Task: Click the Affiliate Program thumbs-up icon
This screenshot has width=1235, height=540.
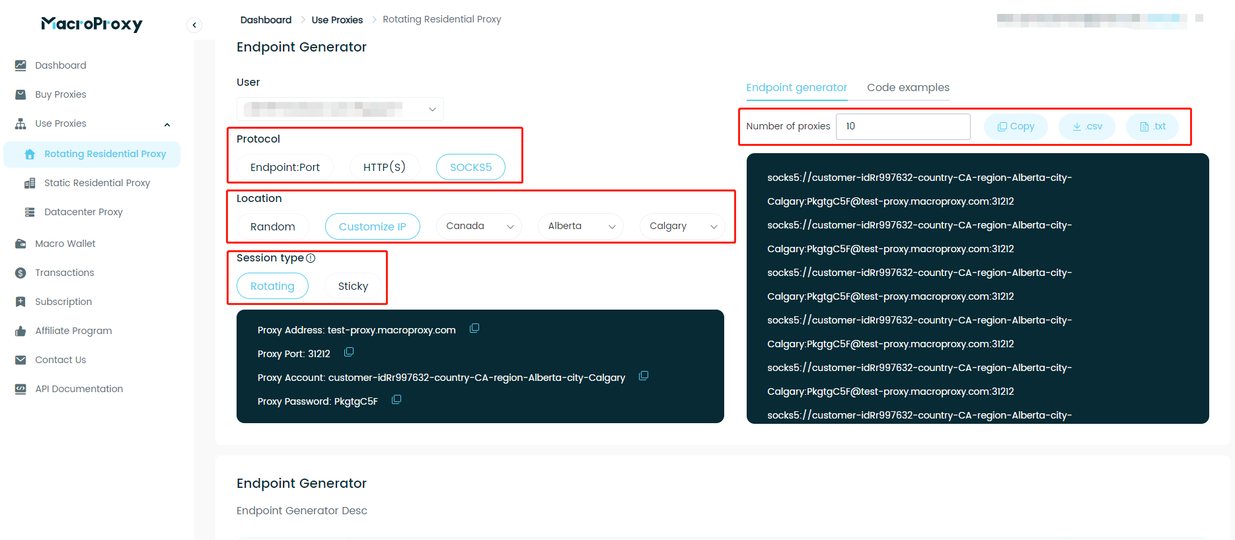Action: click(x=20, y=331)
